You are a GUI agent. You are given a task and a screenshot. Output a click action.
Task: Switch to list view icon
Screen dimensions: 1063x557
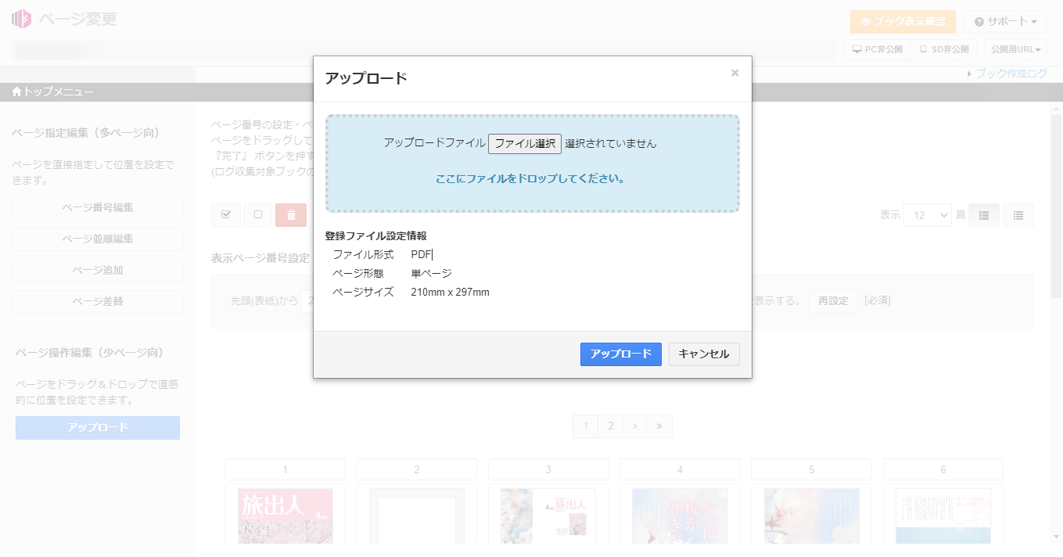[1018, 214]
